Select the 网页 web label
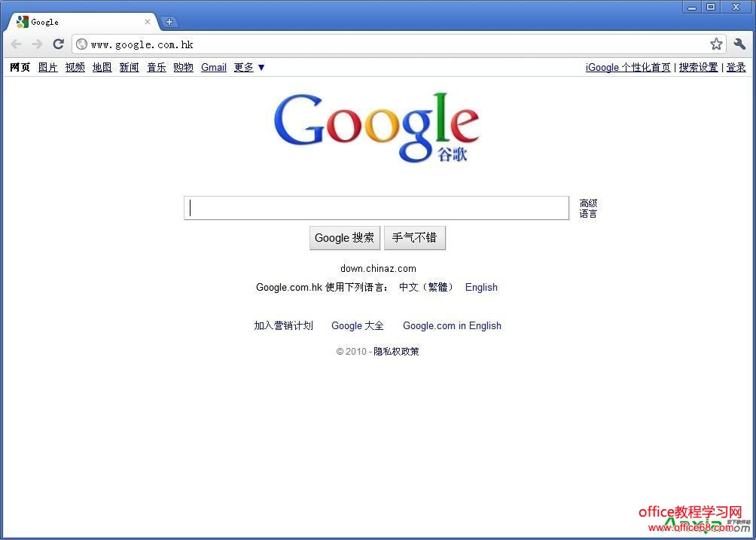This screenshot has height=540, width=756. 20,68
